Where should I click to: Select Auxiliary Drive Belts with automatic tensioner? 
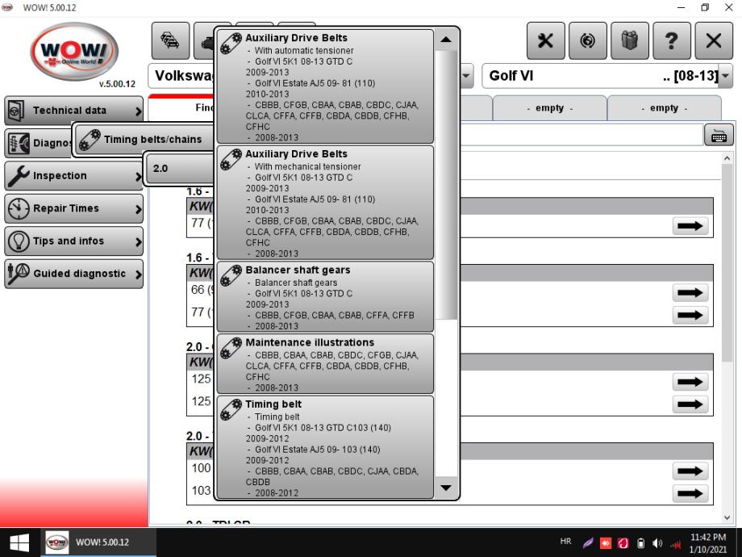(325, 86)
